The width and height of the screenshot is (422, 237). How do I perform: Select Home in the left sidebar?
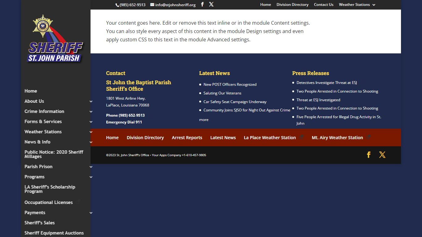click(x=31, y=91)
